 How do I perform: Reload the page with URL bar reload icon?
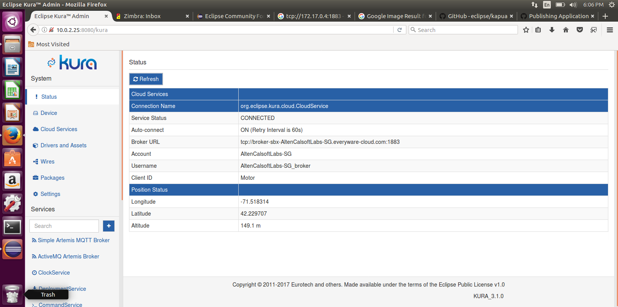399,30
